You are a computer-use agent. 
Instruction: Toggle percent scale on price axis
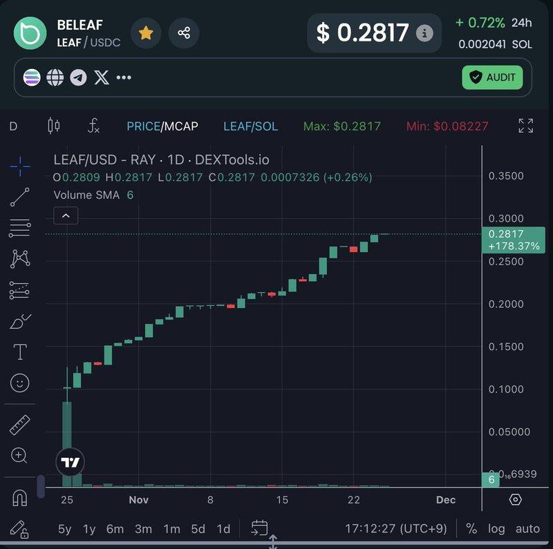coord(471,528)
